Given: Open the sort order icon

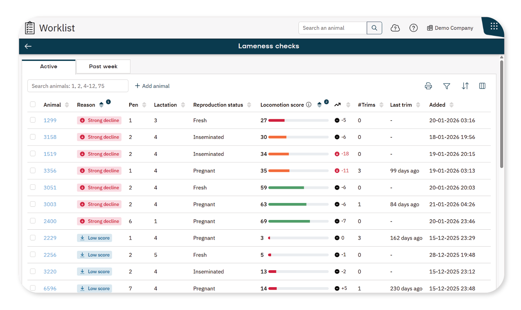Looking at the screenshot, I should click(x=465, y=86).
